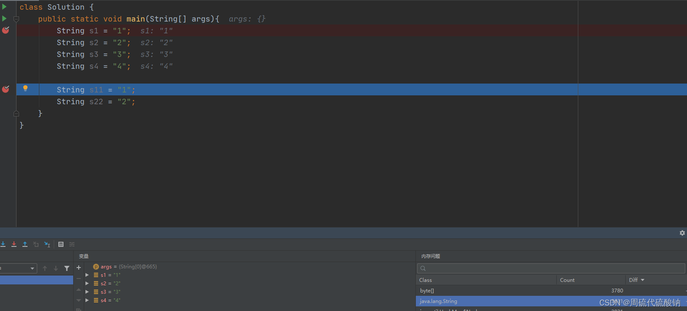This screenshot has width=687, height=311.
Task: Place cursor on String s22 line
Action: pyautogui.click(x=96, y=102)
